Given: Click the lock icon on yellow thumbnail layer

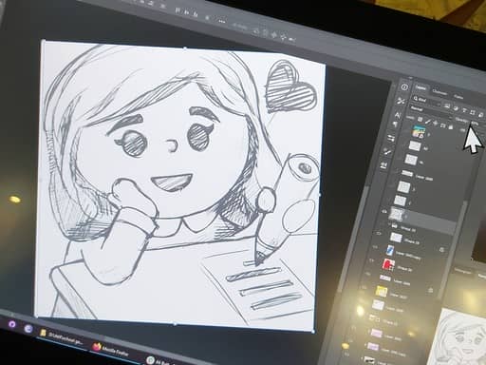Looking at the screenshot, I should (x=431, y=290).
